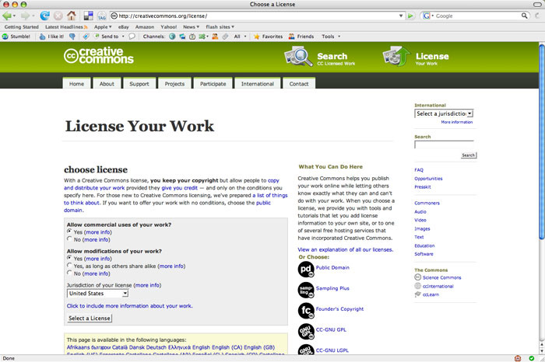Open the Public Domain 'pd' icon
This screenshot has height=362, width=545.
[x=305, y=269]
